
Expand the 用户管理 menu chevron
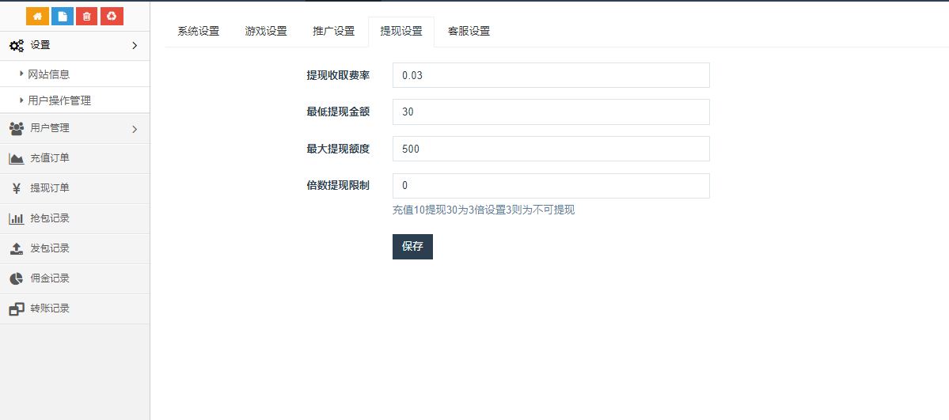tap(135, 129)
